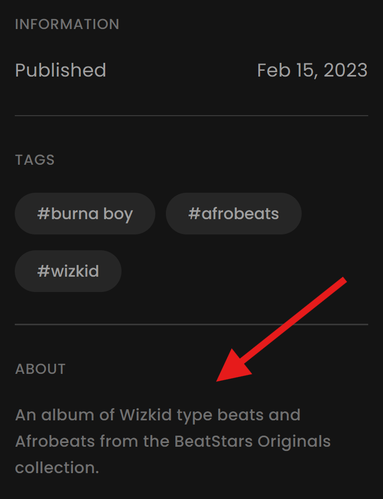Screen dimensions: 383x499
Task: Click the divider line below Published
Action: pyautogui.click(x=191, y=116)
